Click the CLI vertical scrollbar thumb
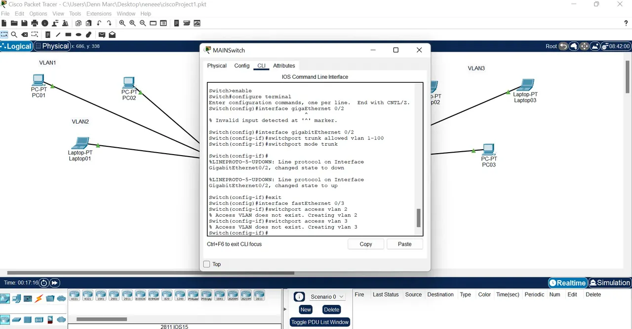This screenshot has height=329, width=632. click(419, 218)
